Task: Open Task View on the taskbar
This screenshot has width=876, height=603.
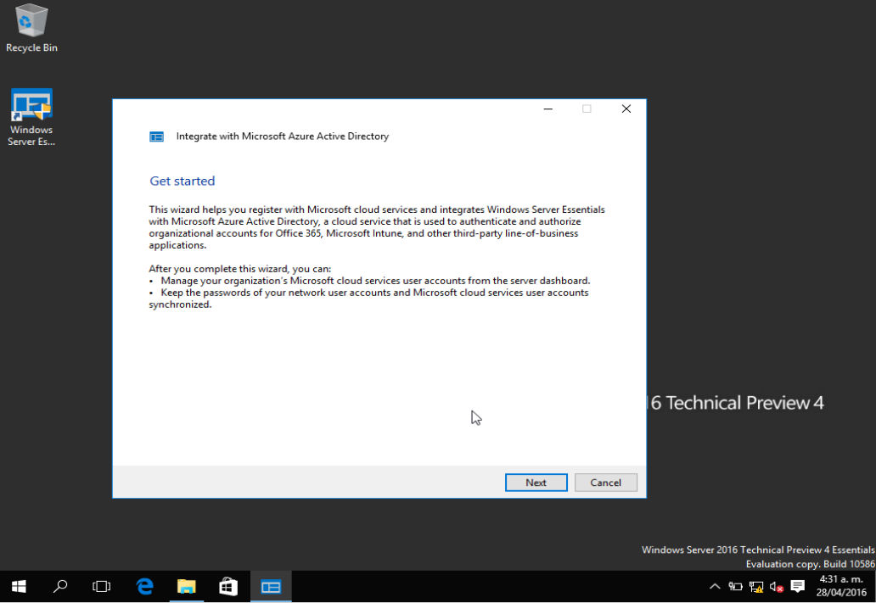Action: [x=101, y=586]
